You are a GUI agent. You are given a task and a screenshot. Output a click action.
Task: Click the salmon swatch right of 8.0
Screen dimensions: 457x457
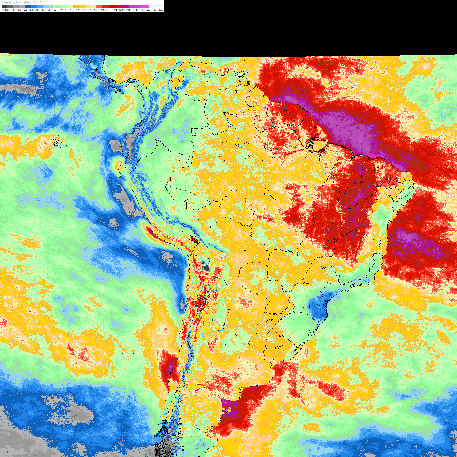tap(99, 7)
